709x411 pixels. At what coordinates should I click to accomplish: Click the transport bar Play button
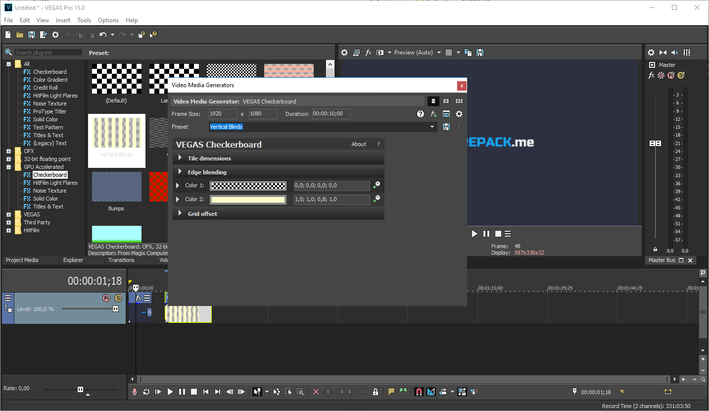[170, 392]
